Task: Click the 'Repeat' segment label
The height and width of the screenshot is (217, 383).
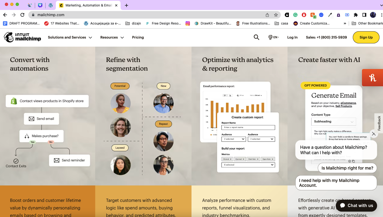Action: [x=163, y=124]
